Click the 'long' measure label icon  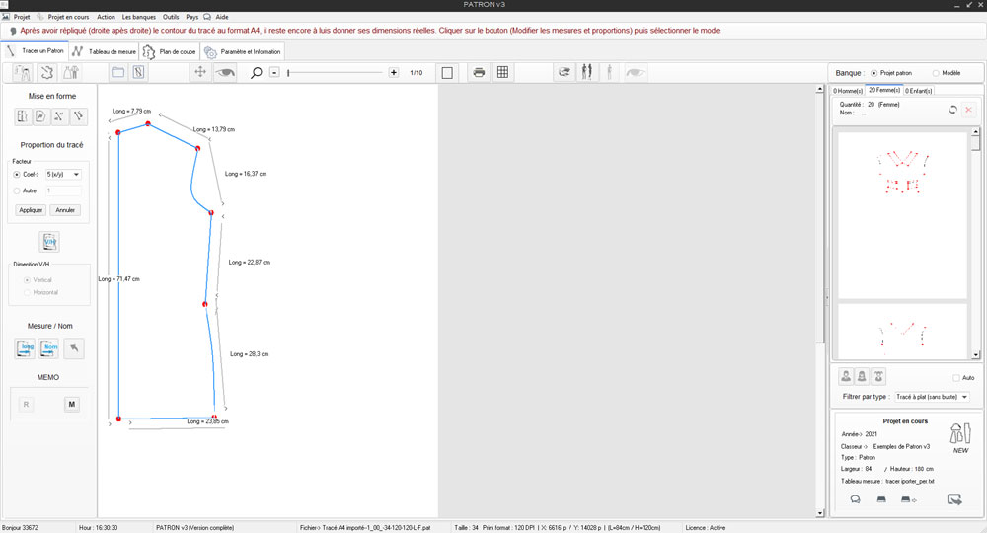26,347
